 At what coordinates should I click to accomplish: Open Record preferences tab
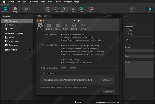point(58,27)
